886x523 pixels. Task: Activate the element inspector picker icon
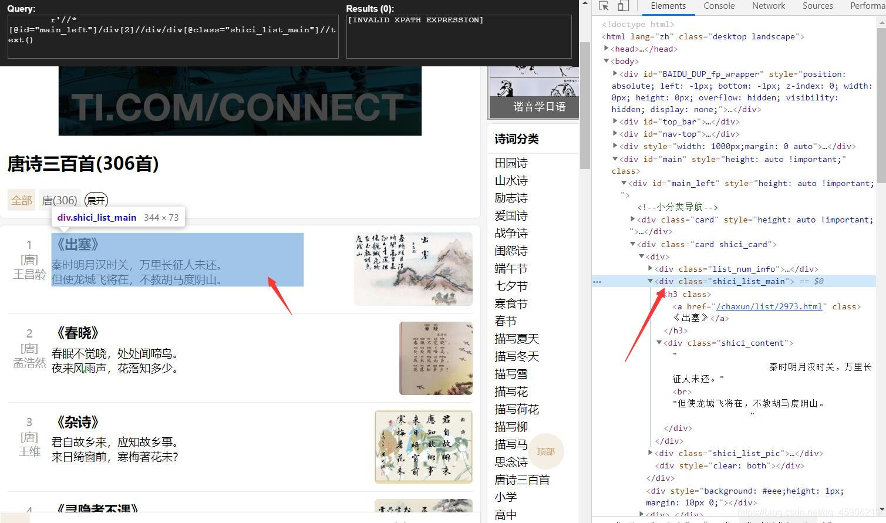click(x=604, y=6)
